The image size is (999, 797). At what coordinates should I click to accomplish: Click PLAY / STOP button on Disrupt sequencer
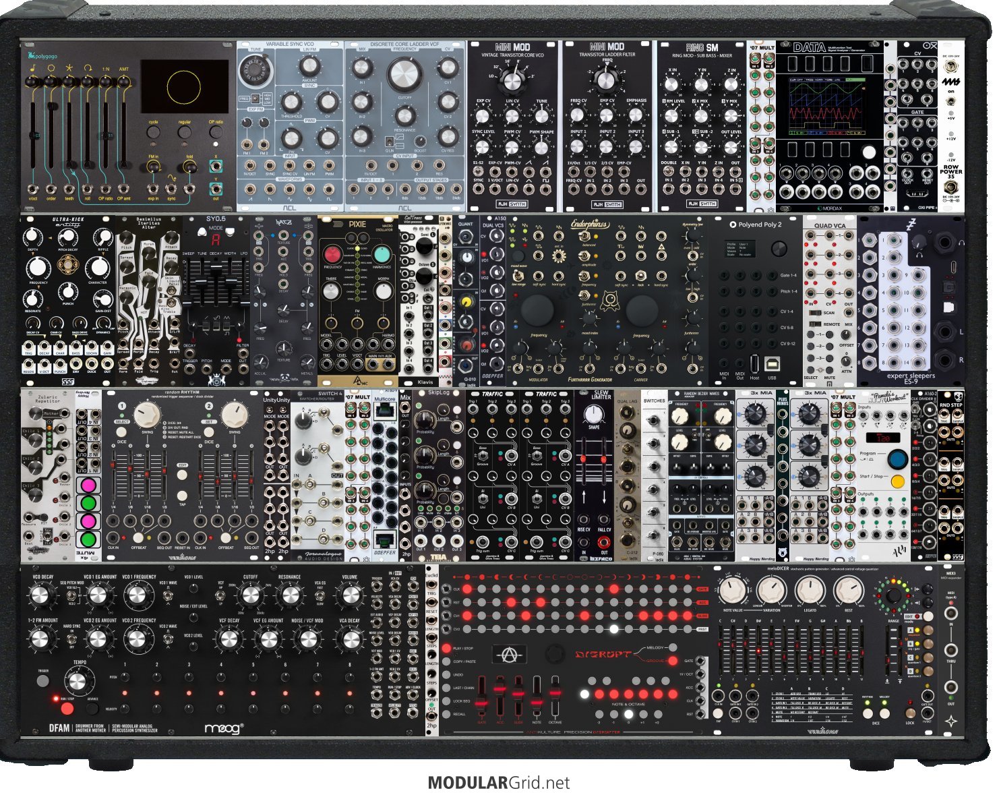(447, 648)
